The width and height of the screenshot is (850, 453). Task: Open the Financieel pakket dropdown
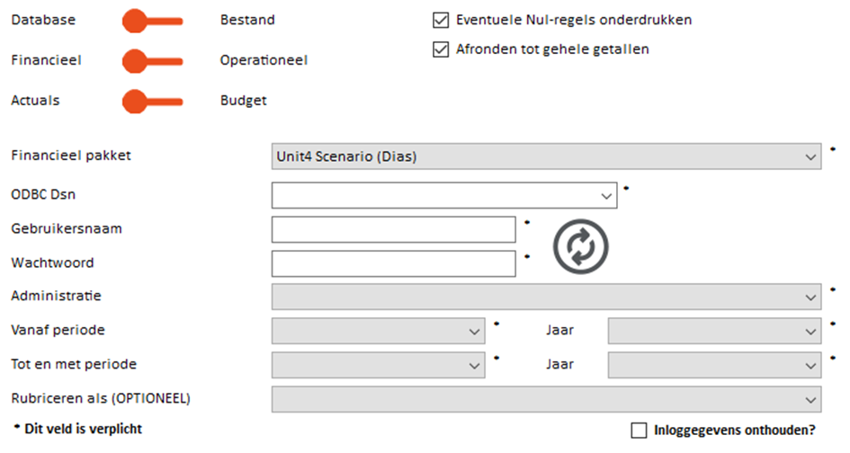coord(546,156)
